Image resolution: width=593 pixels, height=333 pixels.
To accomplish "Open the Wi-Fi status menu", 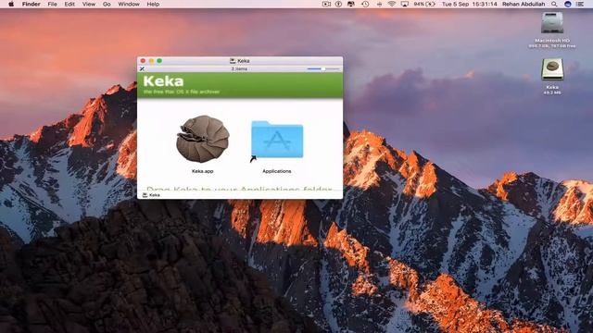I will click(391, 4).
